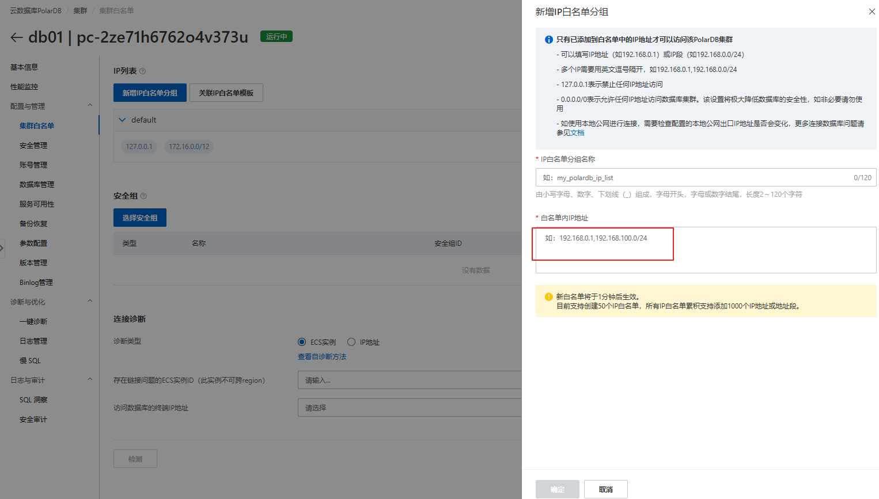Click the yellow warning icon in tip
Screen dimensions: 879x499
pyautogui.click(x=549, y=297)
